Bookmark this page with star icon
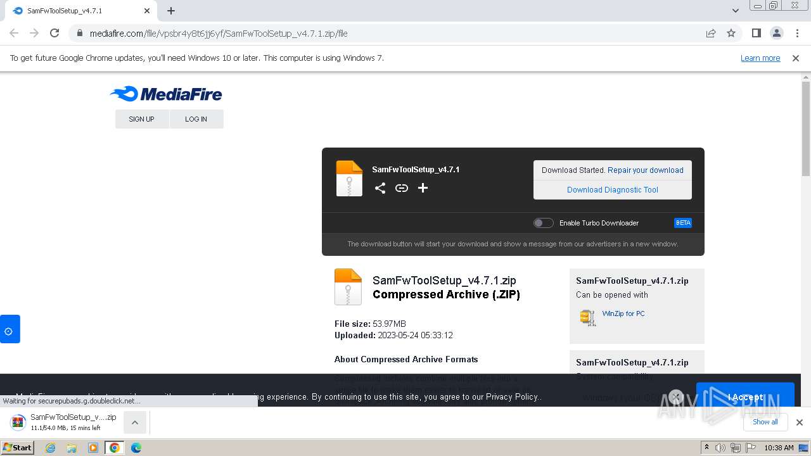 click(x=731, y=34)
